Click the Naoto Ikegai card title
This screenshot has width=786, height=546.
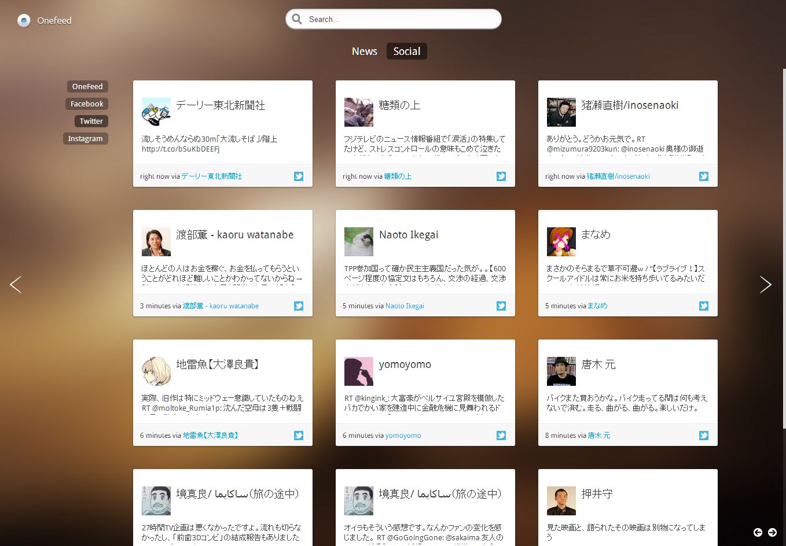(409, 235)
